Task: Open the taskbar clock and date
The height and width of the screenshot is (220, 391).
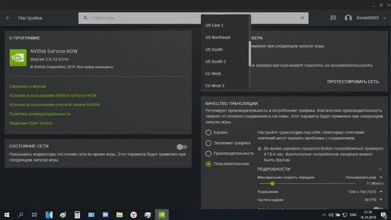Action: pos(368,215)
